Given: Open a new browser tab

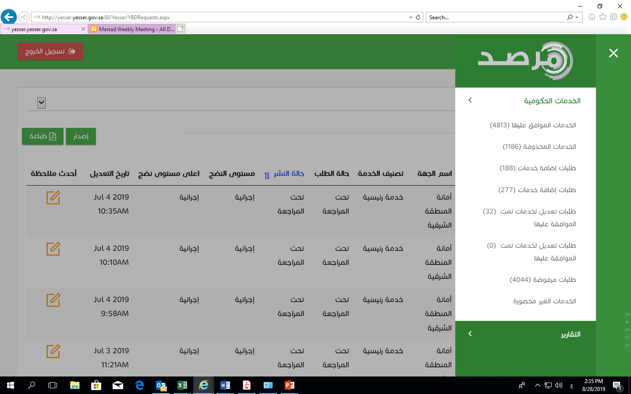Looking at the screenshot, I should pyautogui.click(x=181, y=29).
